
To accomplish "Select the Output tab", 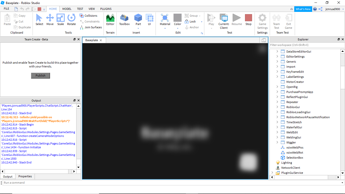I will coord(8,177).
